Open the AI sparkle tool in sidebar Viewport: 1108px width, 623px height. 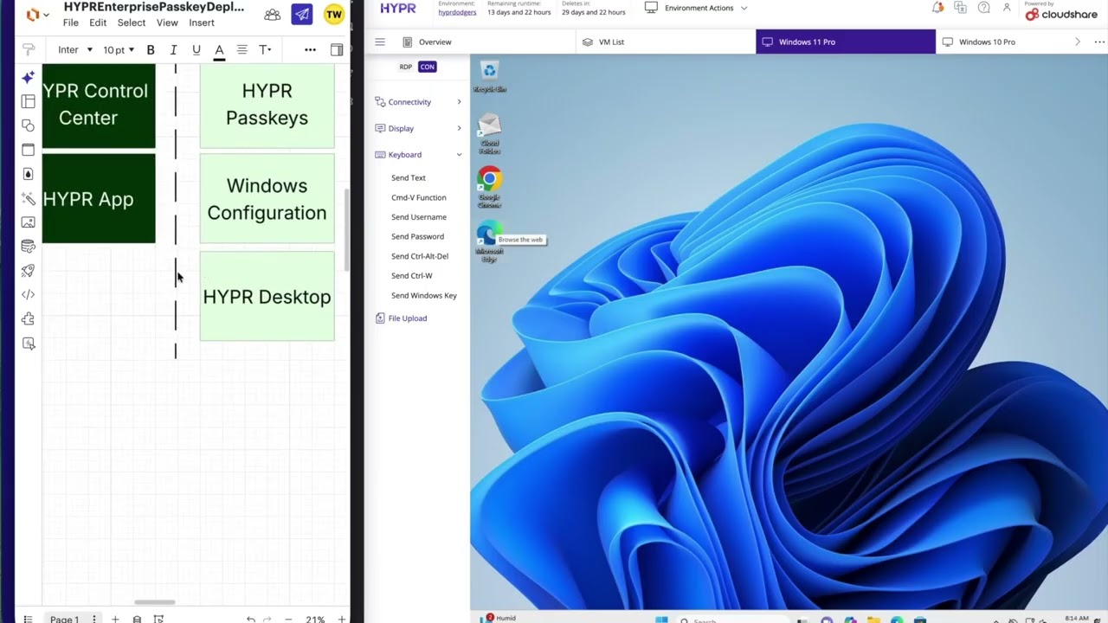(x=28, y=78)
